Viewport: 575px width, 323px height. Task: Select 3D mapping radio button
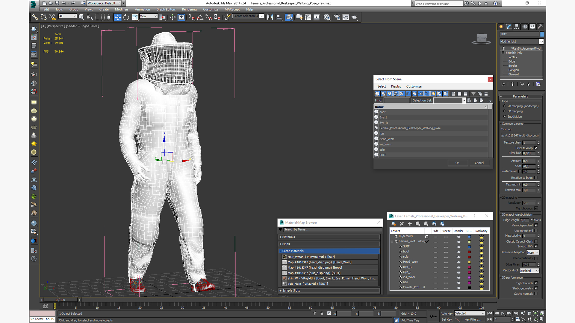(505, 111)
